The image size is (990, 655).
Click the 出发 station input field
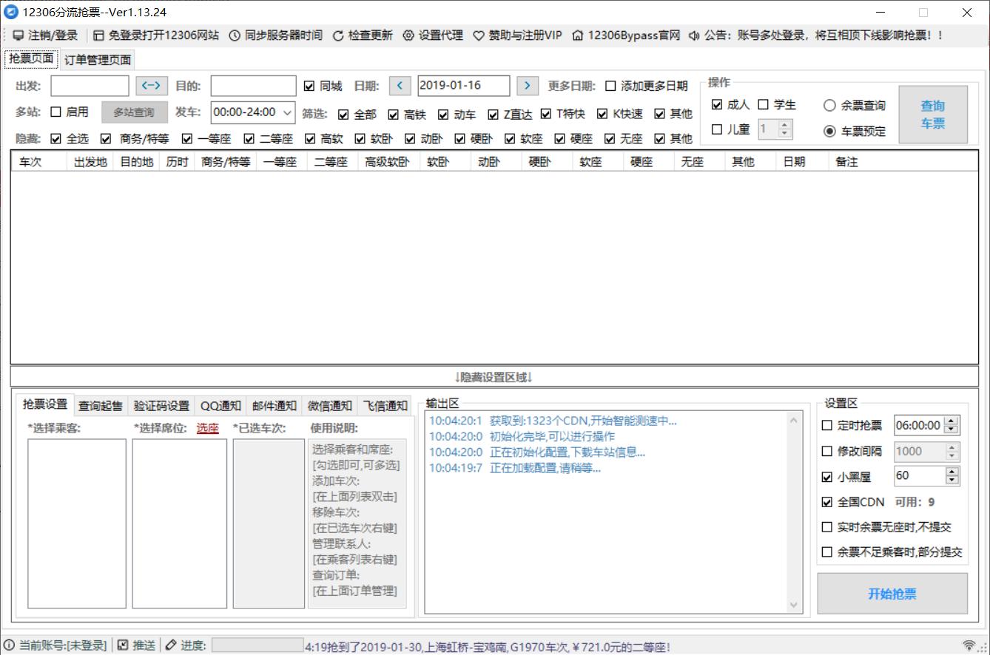[x=89, y=85]
